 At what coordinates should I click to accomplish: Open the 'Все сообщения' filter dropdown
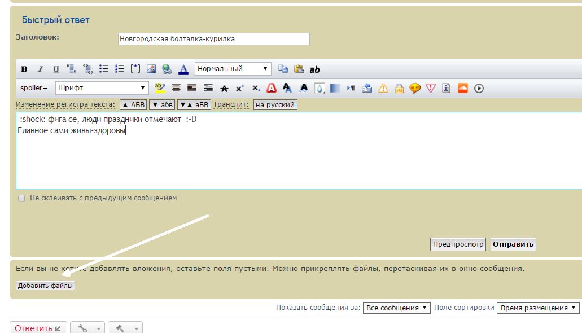tap(396, 308)
